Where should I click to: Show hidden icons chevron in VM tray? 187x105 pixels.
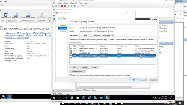[x=153, y=98]
